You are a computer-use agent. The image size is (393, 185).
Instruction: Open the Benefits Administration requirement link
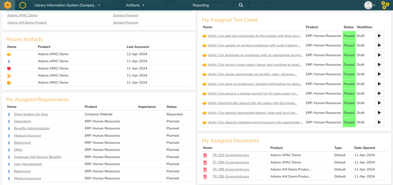click(32, 128)
